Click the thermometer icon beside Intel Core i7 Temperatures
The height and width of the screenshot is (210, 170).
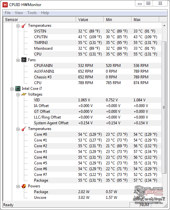(x=24, y=129)
